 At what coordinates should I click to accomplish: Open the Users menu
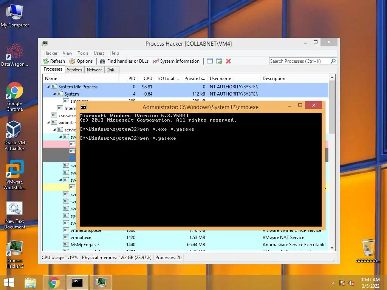[99, 53]
